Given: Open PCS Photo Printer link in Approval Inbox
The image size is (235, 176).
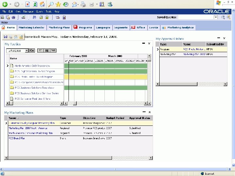Looking at the screenshot, I should tap(194, 49).
